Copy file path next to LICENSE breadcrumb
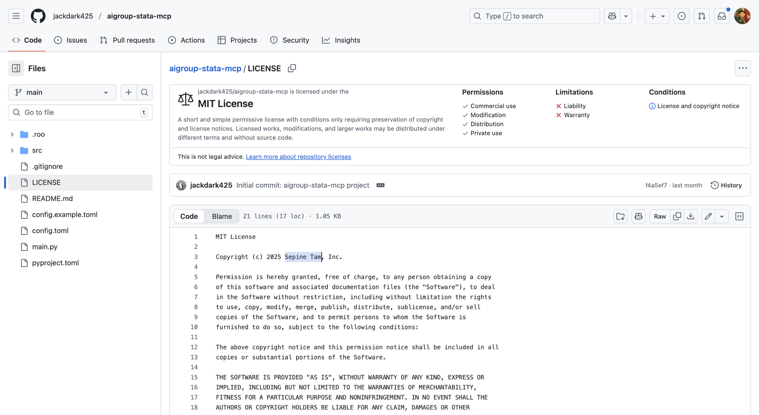759x415 pixels. 292,68
